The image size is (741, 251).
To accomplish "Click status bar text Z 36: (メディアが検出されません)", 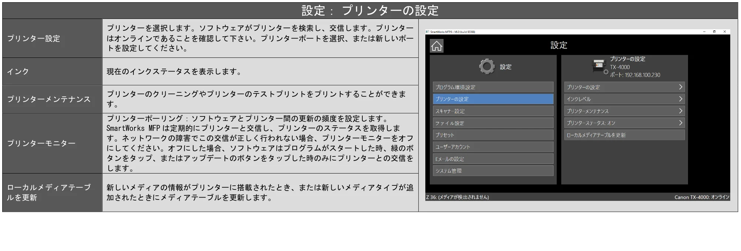I will 458,197.
